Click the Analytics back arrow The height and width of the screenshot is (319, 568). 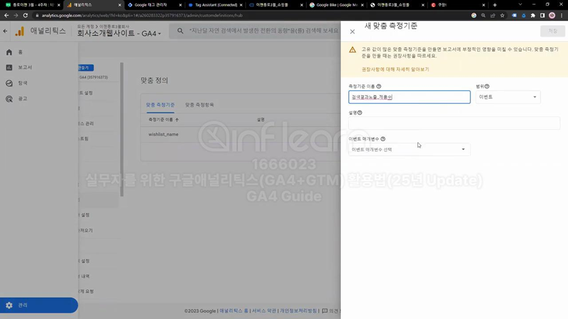[x=5, y=31]
